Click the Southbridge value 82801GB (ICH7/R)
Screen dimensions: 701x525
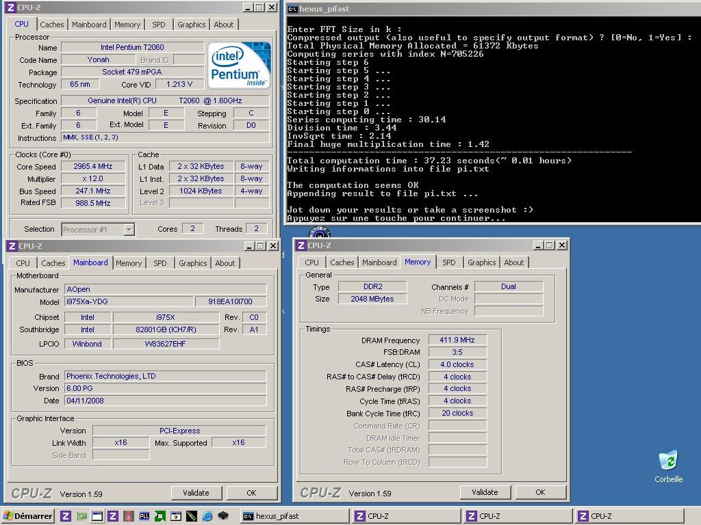pos(166,329)
